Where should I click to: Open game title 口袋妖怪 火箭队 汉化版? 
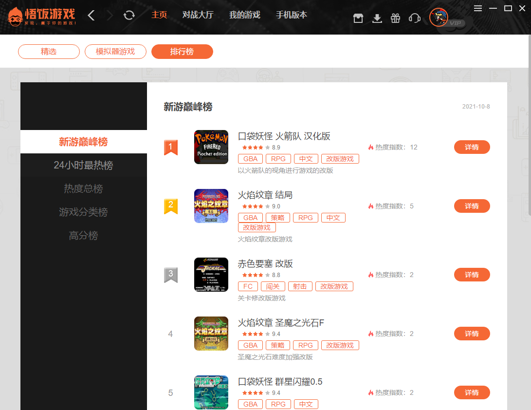click(x=284, y=136)
